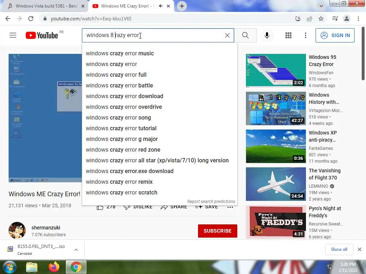Open Windows 95 Crazy Error thumbnail
The width and height of the screenshot is (366, 274).
[276, 70]
